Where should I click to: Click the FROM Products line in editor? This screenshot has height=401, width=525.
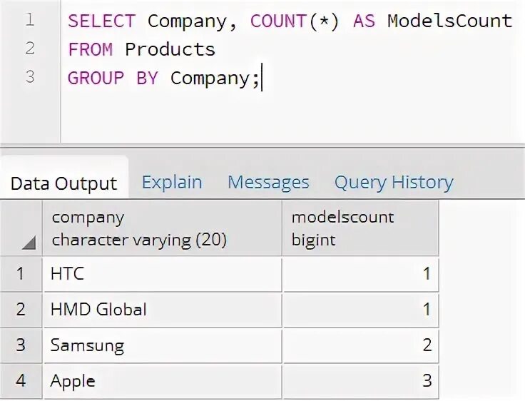click(x=141, y=49)
